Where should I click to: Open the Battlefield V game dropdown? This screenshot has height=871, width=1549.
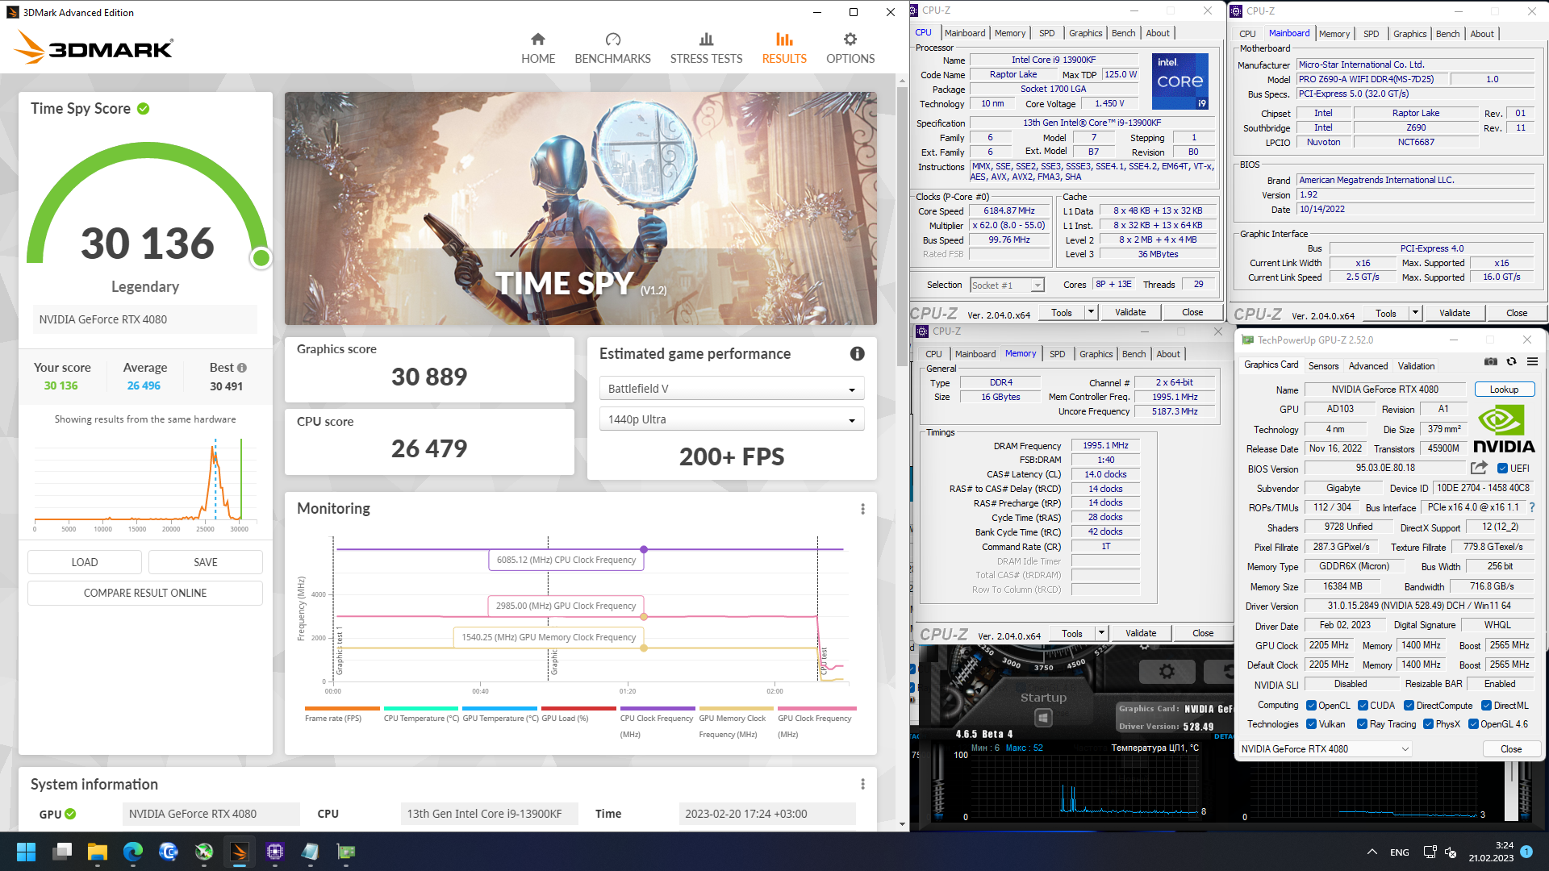(x=732, y=389)
